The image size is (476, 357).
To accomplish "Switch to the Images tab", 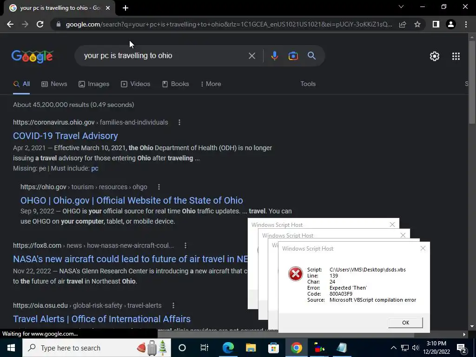I will click(x=94, y=84).
